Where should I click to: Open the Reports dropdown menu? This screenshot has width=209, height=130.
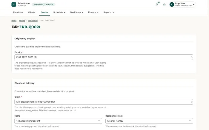click(109, 12)
